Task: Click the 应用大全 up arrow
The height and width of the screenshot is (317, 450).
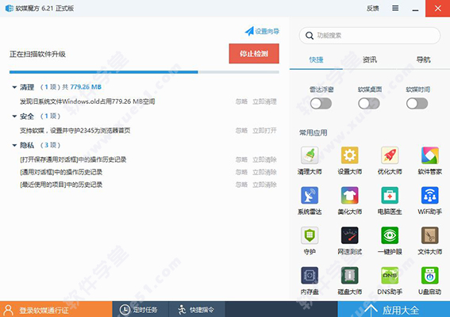Action: click(371, 310)
